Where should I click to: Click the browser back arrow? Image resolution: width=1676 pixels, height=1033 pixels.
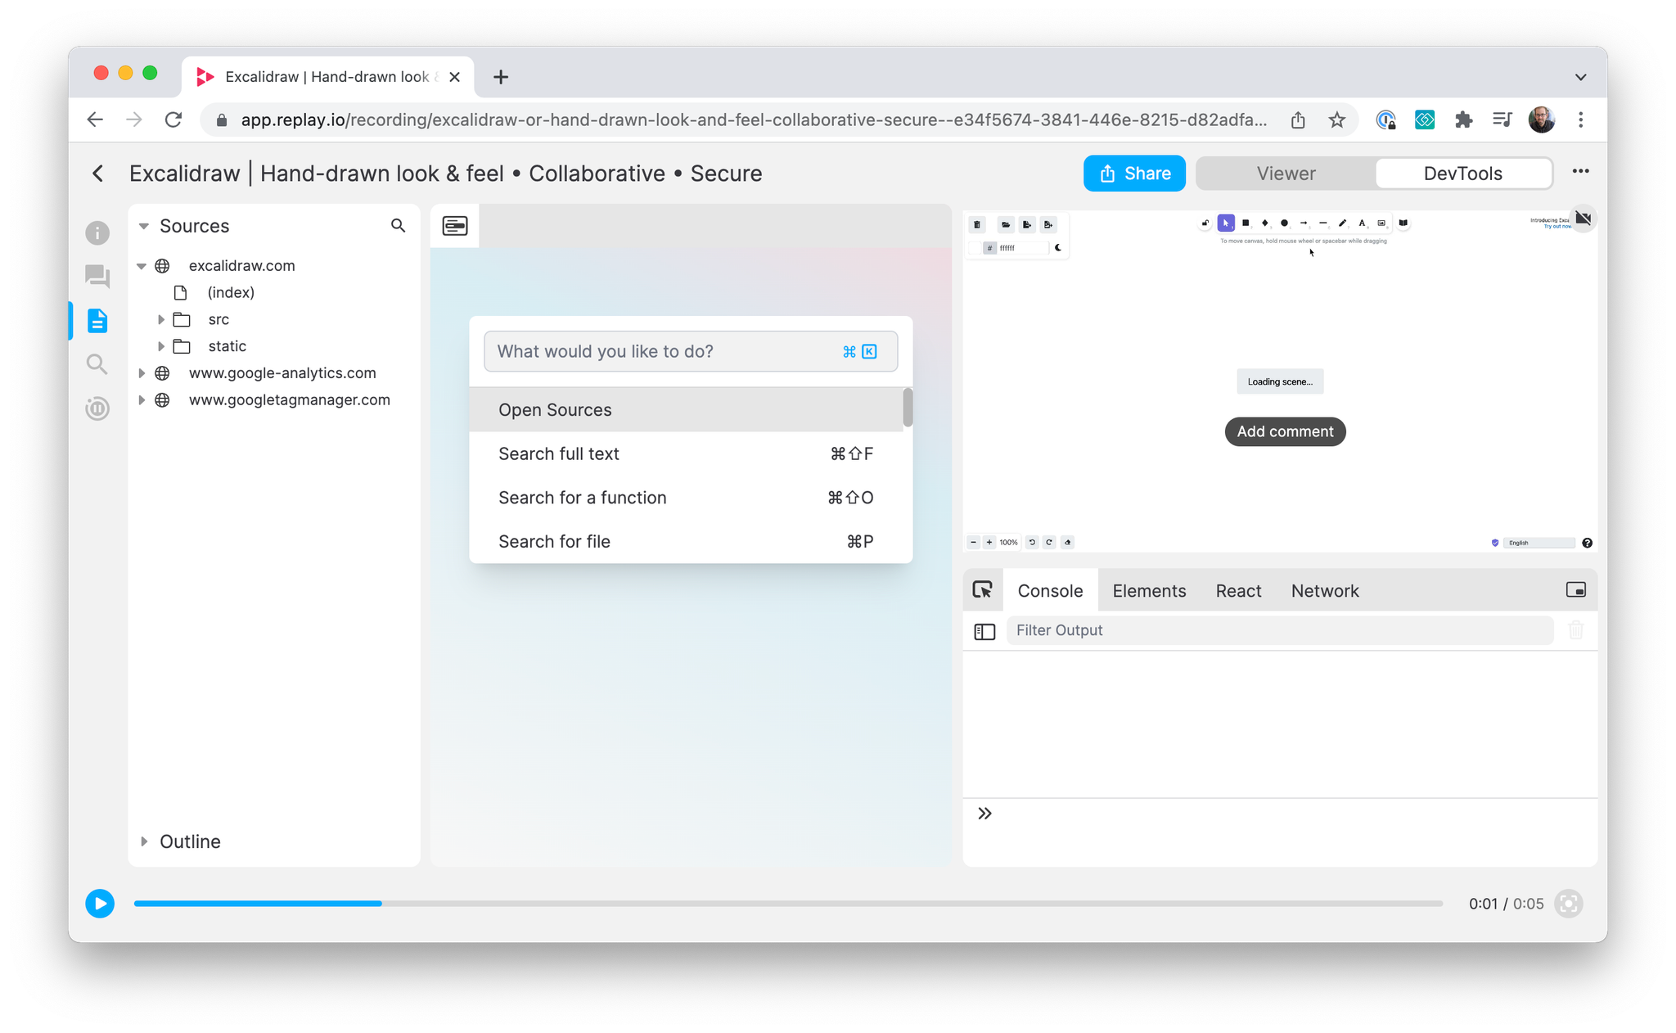[95, 120]
